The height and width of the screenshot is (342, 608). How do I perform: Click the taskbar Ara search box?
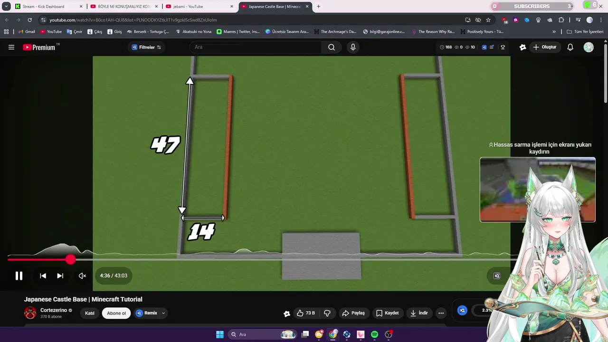pos(263,334)
